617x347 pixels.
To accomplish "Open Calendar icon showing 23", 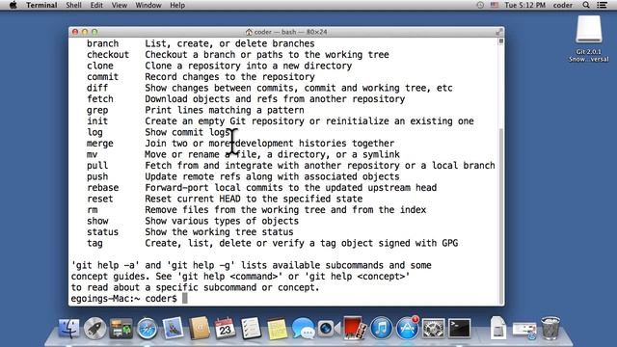I will point(225,328).
